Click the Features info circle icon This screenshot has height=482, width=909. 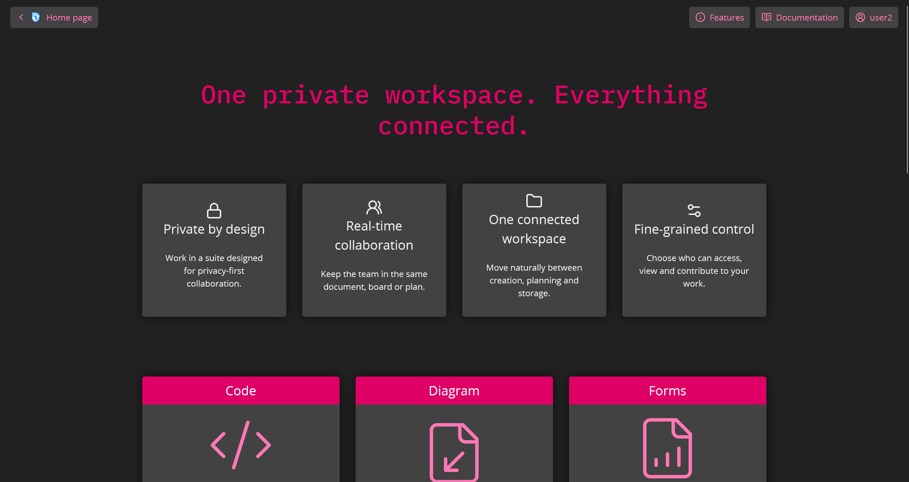coord(700,17)
